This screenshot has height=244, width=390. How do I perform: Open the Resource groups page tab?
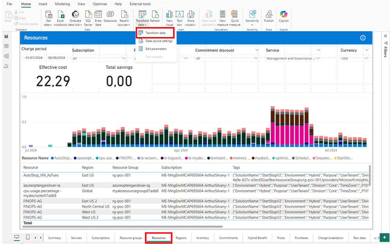(130, 238)
